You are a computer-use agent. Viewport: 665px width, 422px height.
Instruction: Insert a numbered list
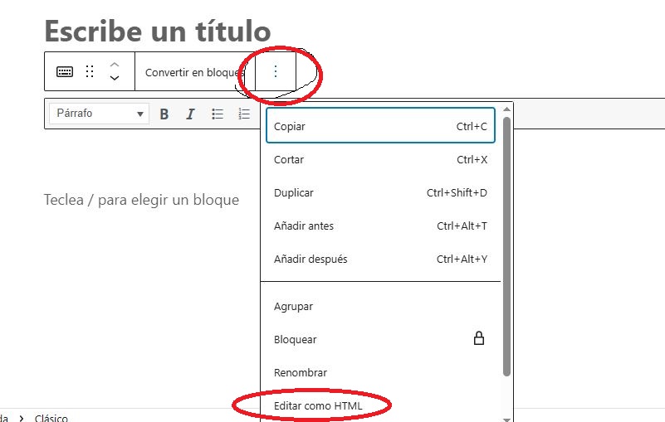pos(243,114)
